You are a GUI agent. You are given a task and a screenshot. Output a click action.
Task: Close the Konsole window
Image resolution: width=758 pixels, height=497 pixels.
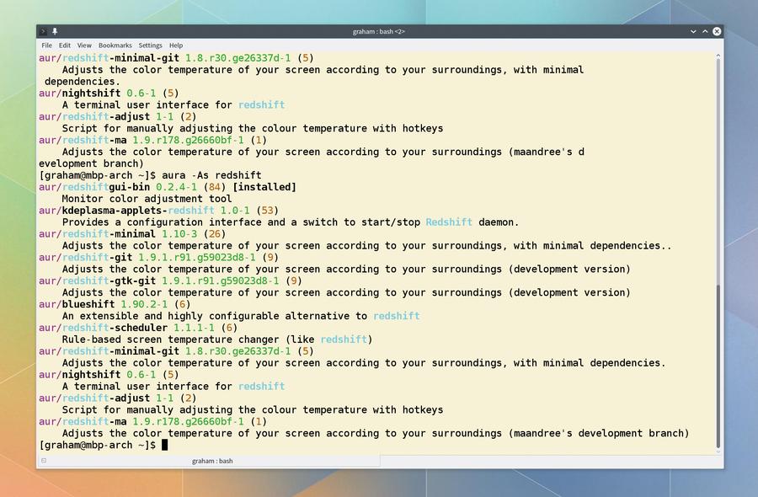(717, 31)
